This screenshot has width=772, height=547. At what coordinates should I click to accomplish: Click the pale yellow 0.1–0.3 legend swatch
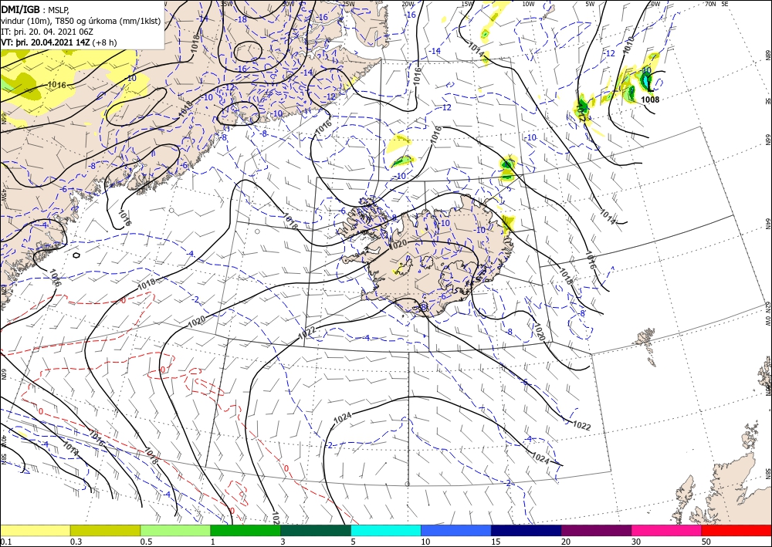(x=35, y=530)
